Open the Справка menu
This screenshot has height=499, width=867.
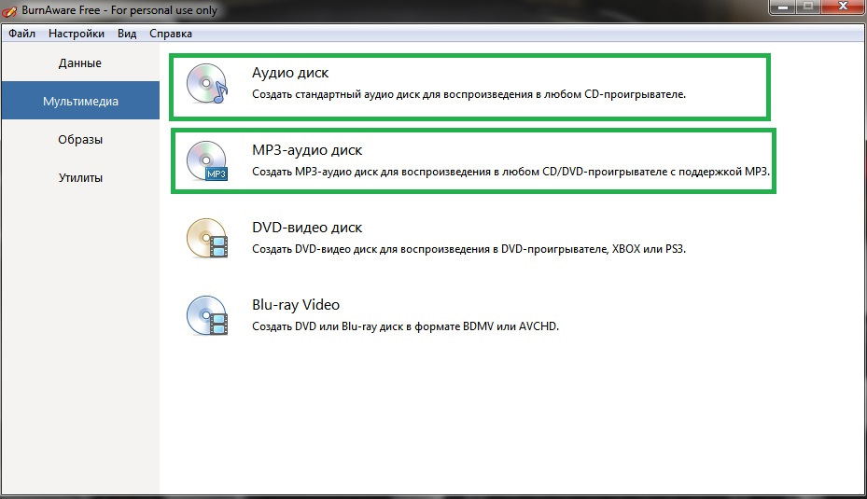[x=171, y=34]
